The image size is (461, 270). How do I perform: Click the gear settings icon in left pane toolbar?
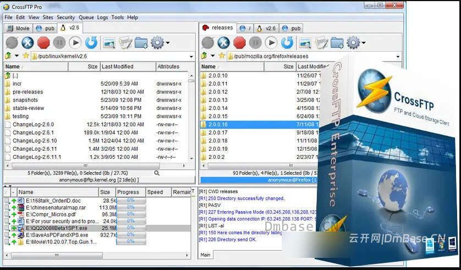click(x=157, y=43)
